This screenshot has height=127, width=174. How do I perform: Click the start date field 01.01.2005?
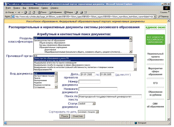88,74
